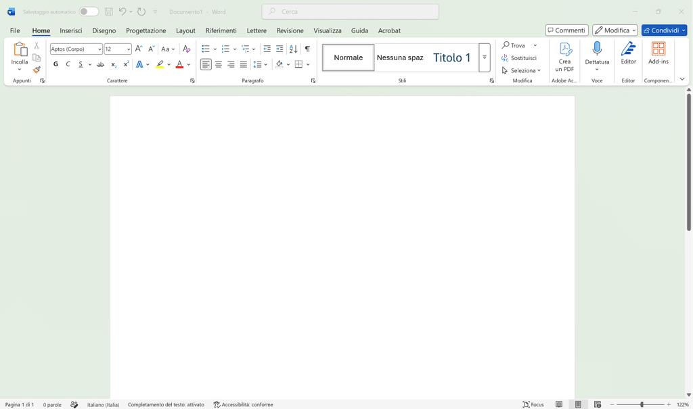This screenshot has width=693, height=409.
Task: Click the red font color button
Action: pos(179,64)
